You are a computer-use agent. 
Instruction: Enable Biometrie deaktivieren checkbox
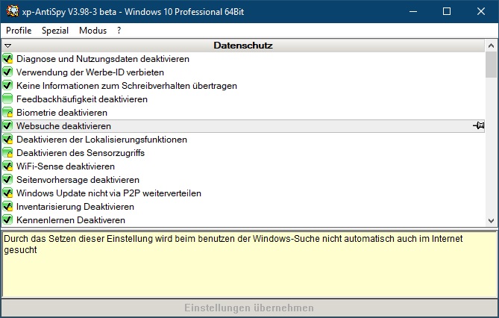coord(7,113)
